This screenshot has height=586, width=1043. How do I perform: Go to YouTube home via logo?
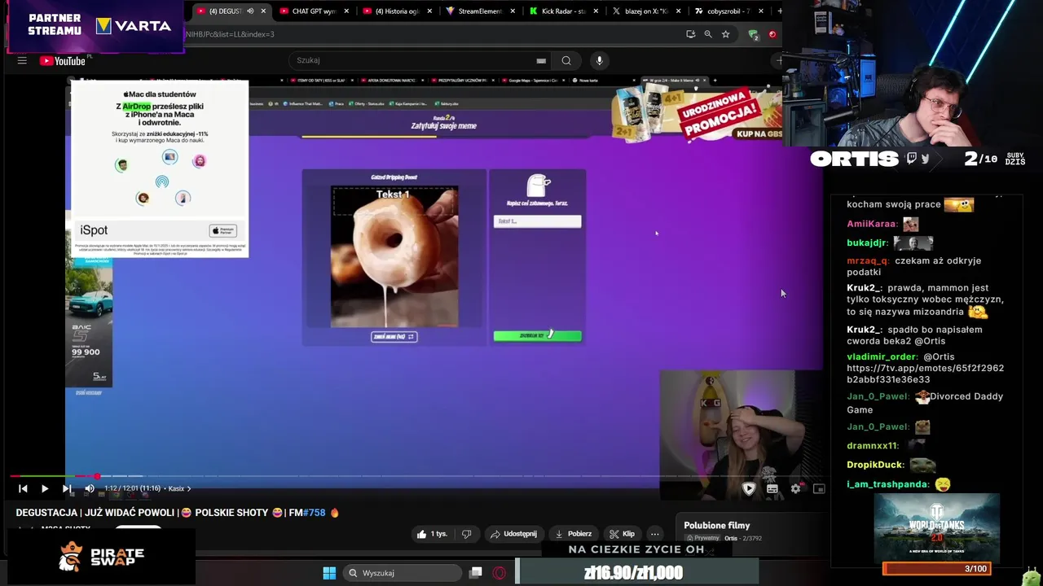pos(63,60)
